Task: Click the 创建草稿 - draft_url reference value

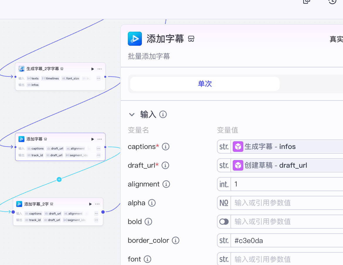Action: click(x=276, y=165)
